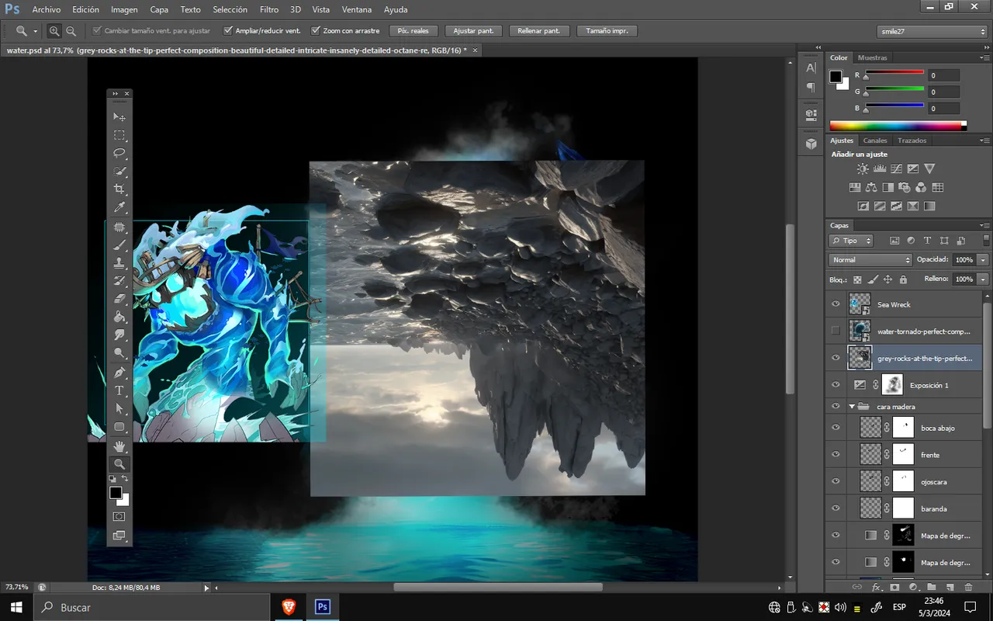
Task: Show the water-tornado layer
Action: coord(836,331)
